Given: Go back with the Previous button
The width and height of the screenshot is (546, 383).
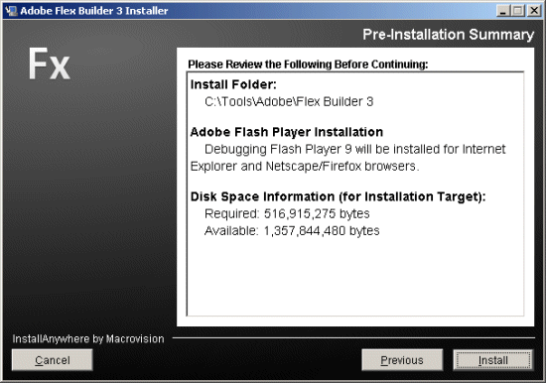Looking at the screenshot, I should [x=402, y=360].
